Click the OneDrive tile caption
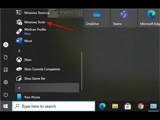This screenshot has width=160, height=120. pyautogui.click(x=92, y=24)
